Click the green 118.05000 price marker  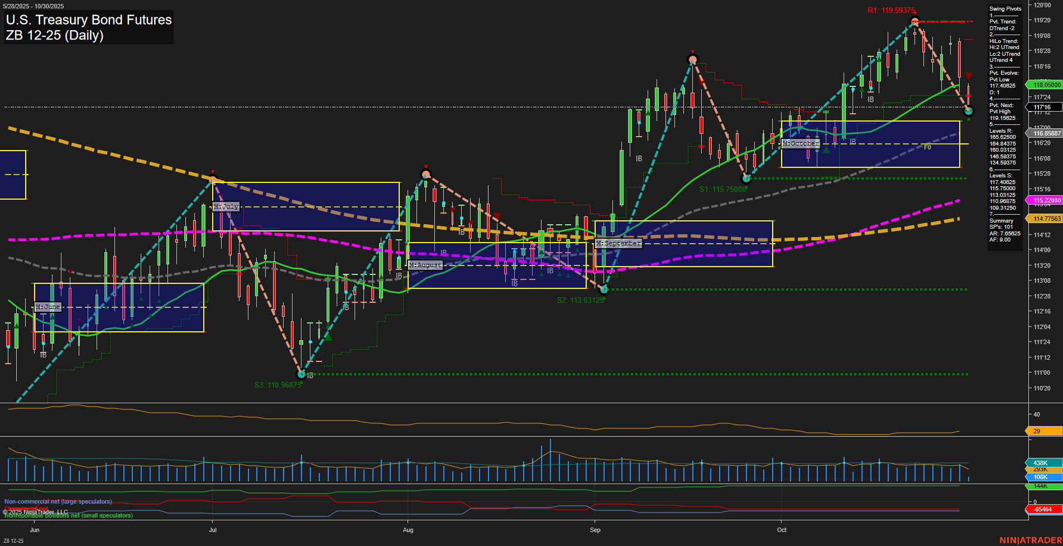coord(1042,85)
